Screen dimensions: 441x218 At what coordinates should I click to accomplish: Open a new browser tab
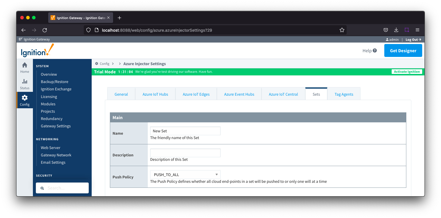119,18
